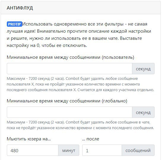Image resolution: width=162 pixels, height=160 pixels.
Task: Click the global minimum message time input
Action: (69, 112)
